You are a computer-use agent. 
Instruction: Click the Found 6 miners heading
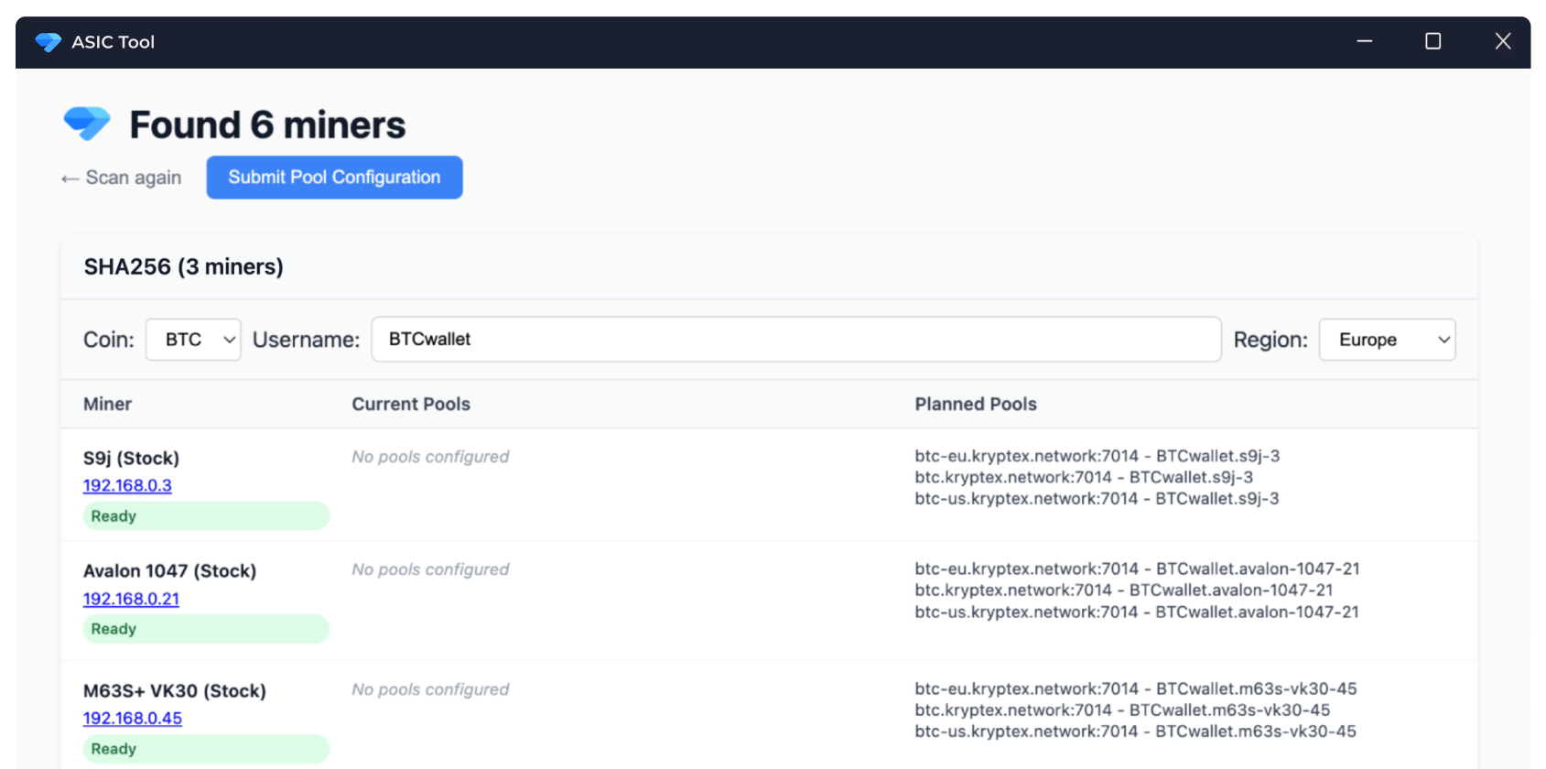267,125
